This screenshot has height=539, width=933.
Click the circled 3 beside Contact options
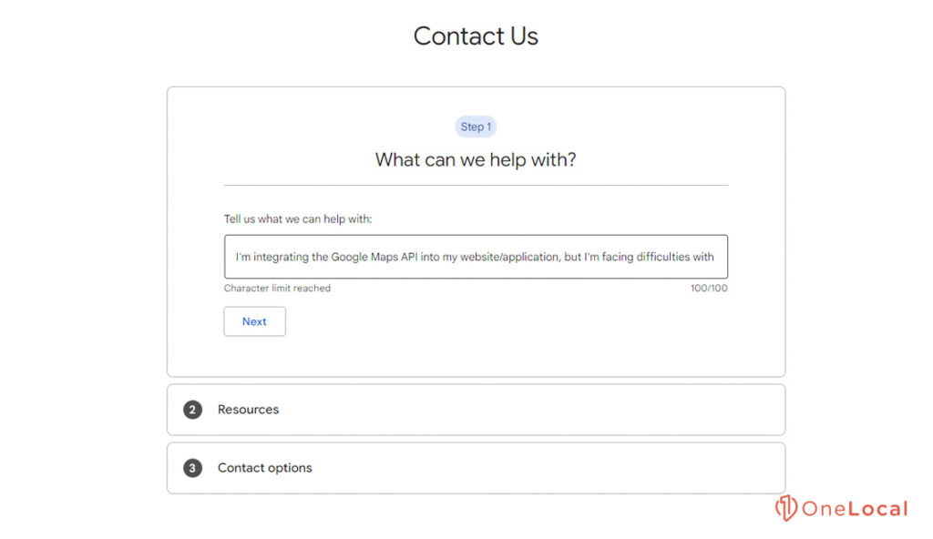point(191,467)
